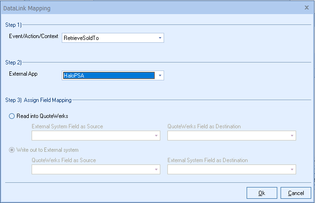Click the Step 2) section label
The height and width of the screenshot is (203, 315).
coord(14,62)
